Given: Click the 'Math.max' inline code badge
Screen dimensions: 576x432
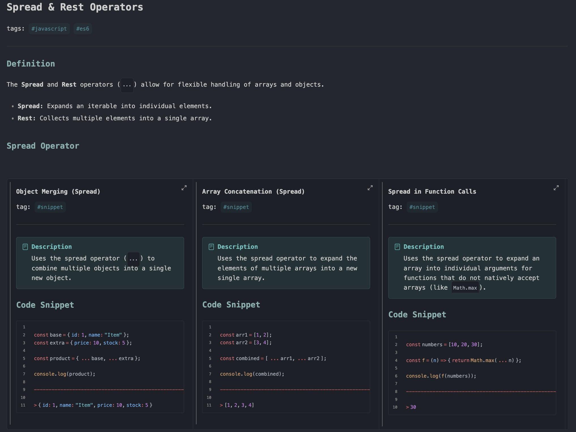Looking at the screenshot, I should tap(465, 287).
